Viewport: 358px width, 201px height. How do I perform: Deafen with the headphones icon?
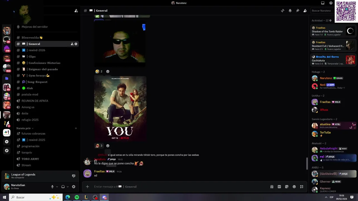click(x=63, y=187)
